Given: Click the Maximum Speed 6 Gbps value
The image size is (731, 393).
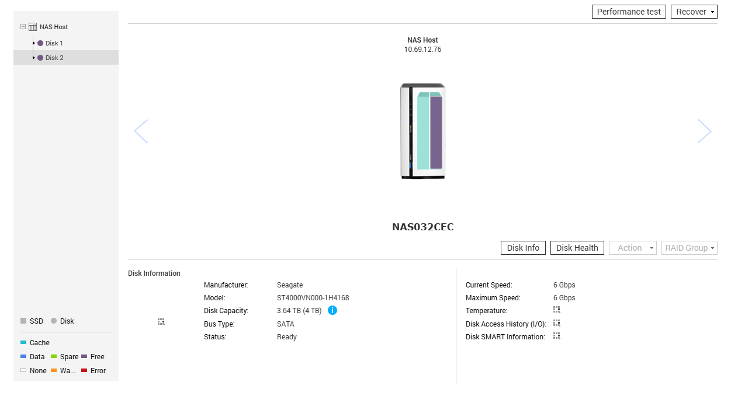Looking at the screenshot, I should click(x=564, y=298).
